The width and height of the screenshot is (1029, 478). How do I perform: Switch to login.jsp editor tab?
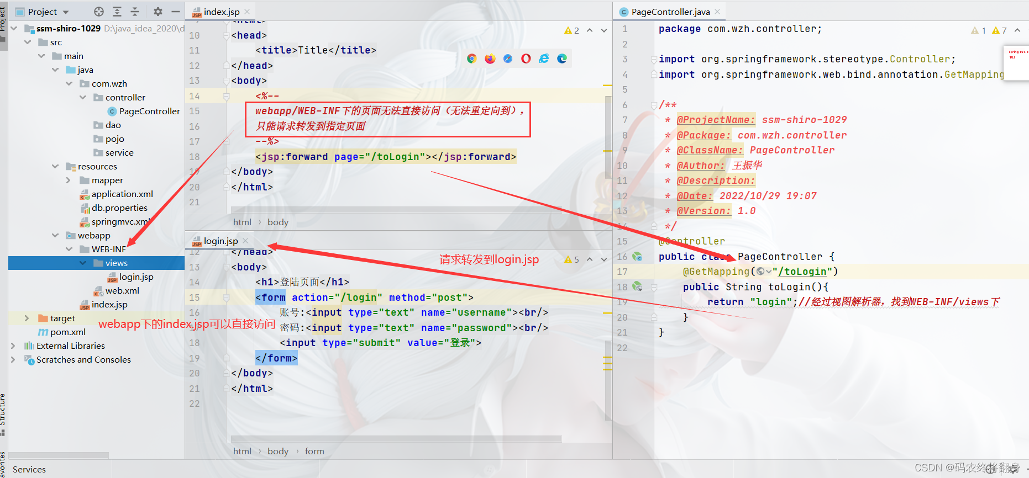click(x=221, y=241)
